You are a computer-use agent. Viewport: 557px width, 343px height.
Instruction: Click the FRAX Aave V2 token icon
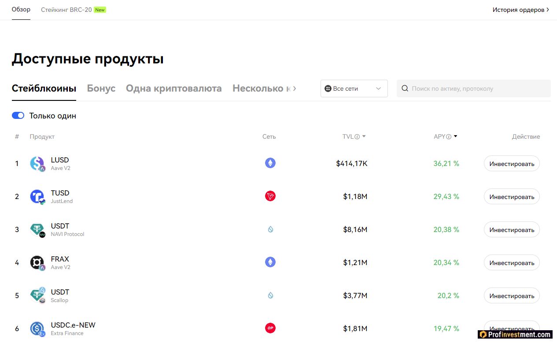coord(37,262)
